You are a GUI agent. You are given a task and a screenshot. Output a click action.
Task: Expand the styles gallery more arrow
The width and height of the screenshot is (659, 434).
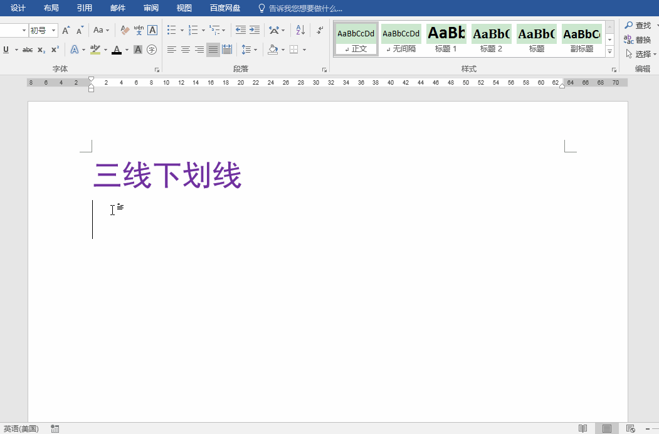[x=609, y=52]
